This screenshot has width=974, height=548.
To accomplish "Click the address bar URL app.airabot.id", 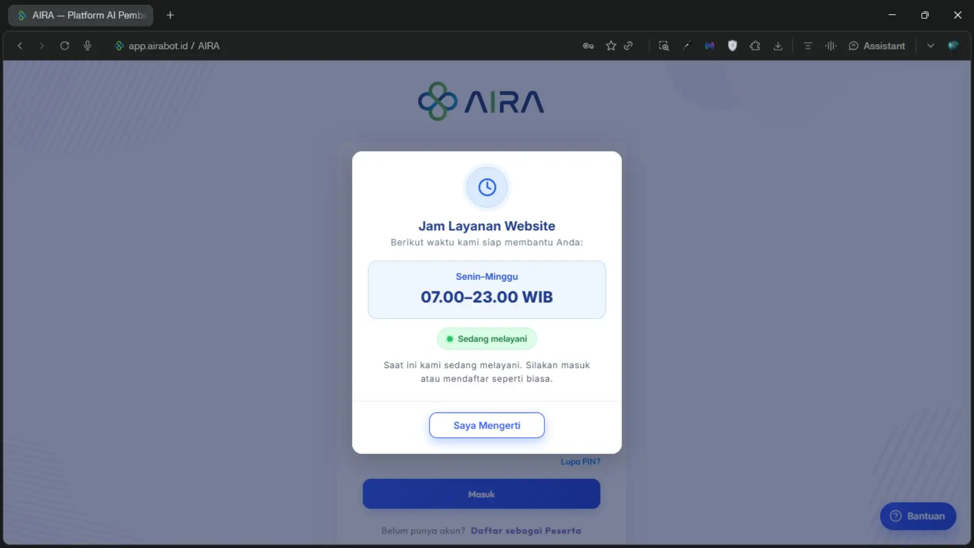I will (158, 46).
